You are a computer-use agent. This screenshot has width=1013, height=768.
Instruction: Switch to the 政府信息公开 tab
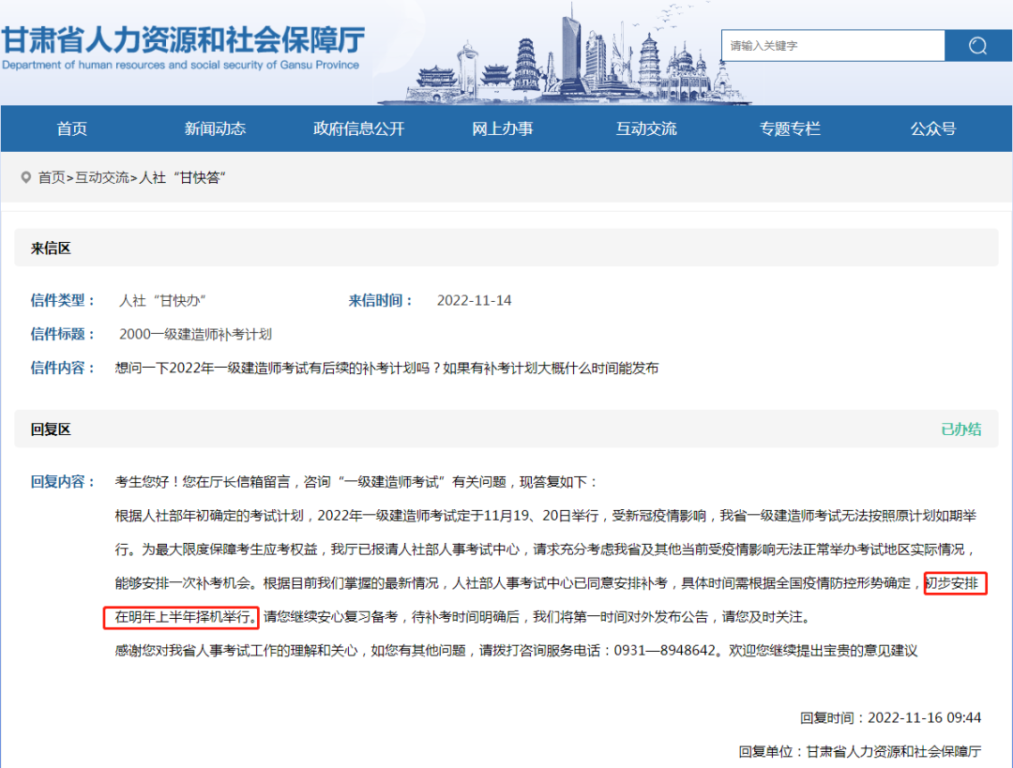(x=358, y=128)
